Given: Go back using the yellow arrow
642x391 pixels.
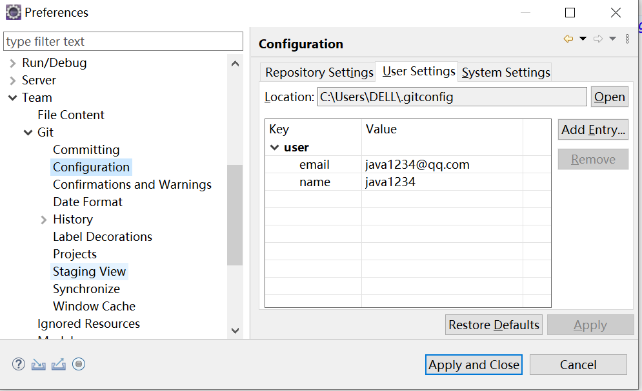Looking at the screenshot, I should 568,39.
